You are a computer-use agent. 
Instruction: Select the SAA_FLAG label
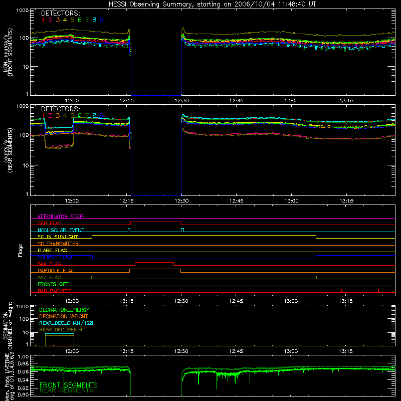click(x=49, y=264)
